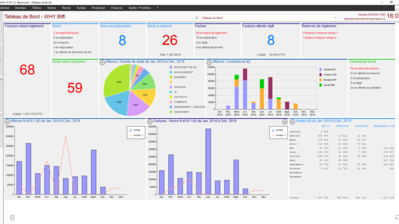Open '2 en retard d'émission' devis link
Image resolution: width=399 pixels, height=224 pixels.
pos(66,33)
